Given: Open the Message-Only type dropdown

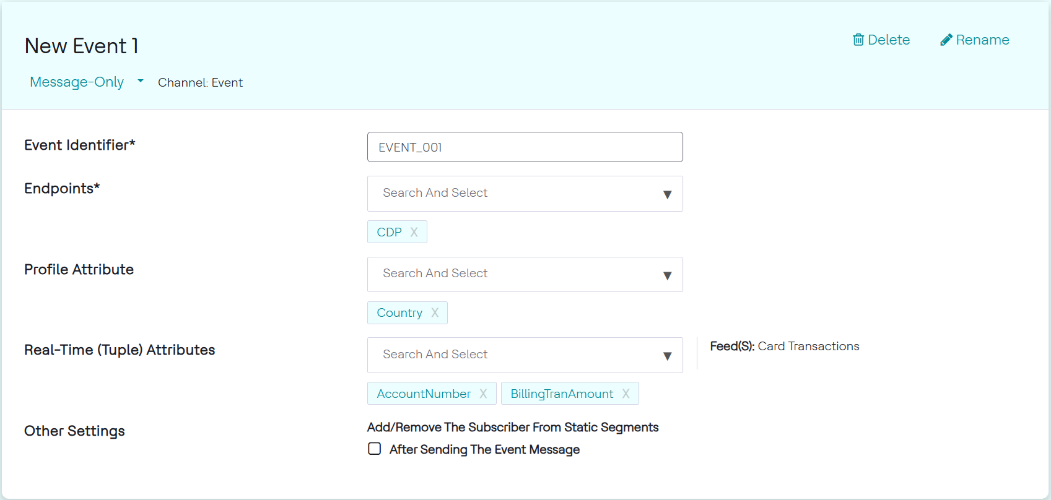Looking at the screenshot, I should point(77,82).
